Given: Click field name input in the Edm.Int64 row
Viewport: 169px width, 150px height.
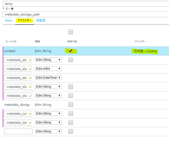Looking at the screenshot, I should pyautogui.click(x=18, y=69).
